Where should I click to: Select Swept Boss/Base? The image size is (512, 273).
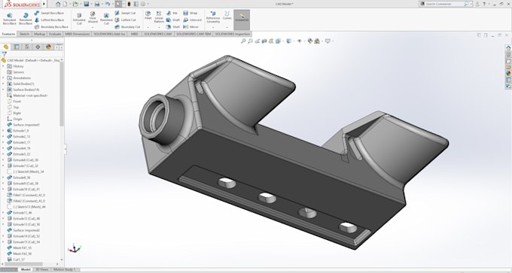(49, 13)
